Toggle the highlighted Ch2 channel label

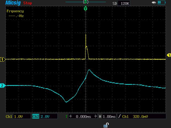[36, 117]
